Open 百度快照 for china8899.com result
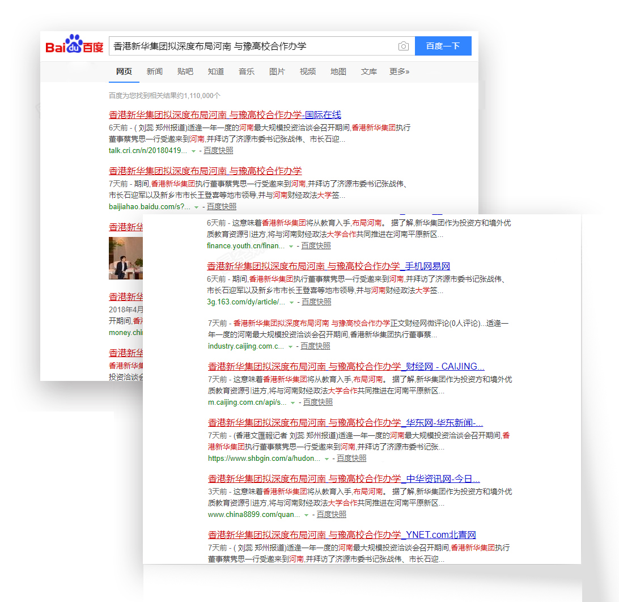619x602 pixels. pyautogui.click(x=331, y=514)
